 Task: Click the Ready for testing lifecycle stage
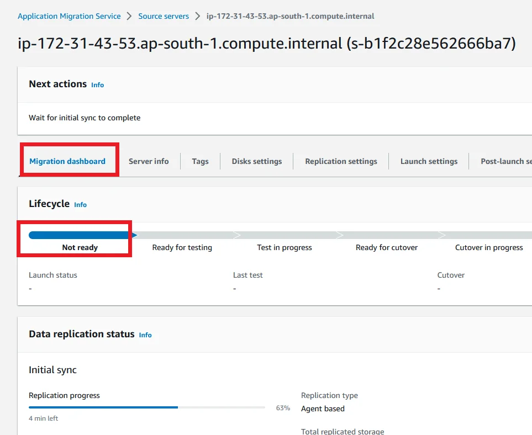pyautogui.click(x=182, y=247)
